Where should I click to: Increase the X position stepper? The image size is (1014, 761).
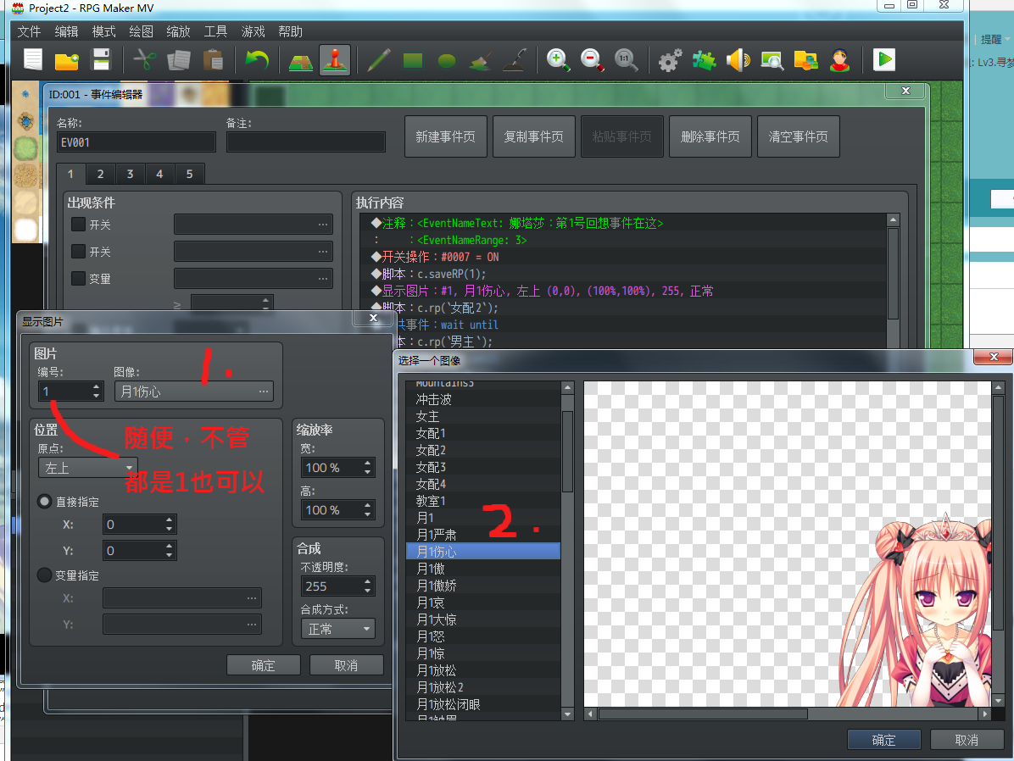point(169,519)
